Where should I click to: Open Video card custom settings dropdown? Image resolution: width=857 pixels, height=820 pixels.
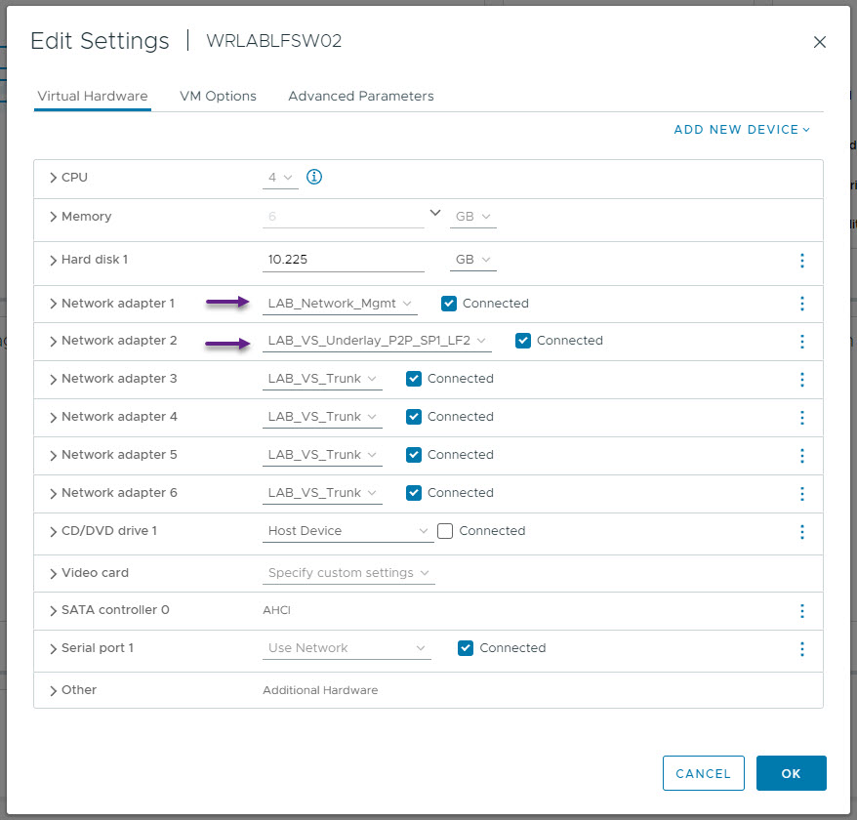tap(348, 573)
